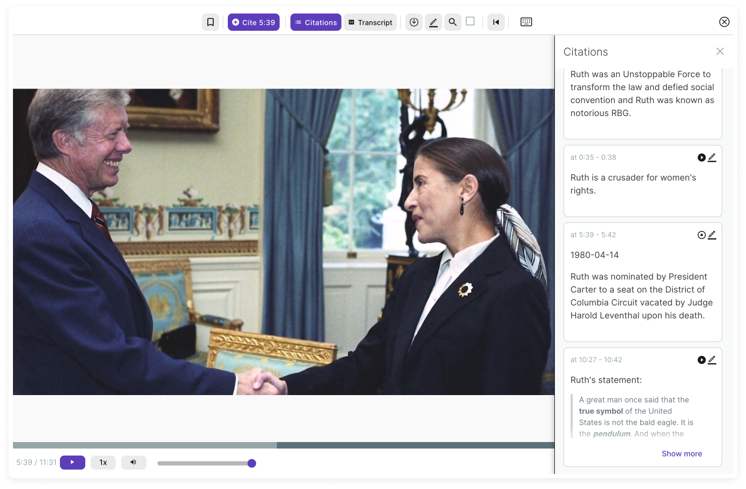This screenshot has height=489, width=746.
Task: Toggle the square selection box in the toolbar
Action: [470, 22]
